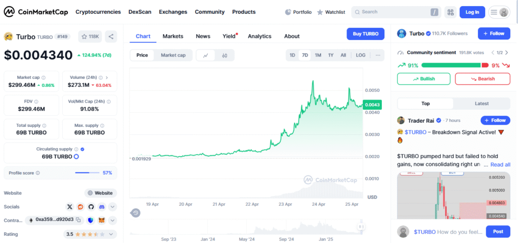518x243 pixels.
Task: Click the Log In button
Action: (472, 12)
